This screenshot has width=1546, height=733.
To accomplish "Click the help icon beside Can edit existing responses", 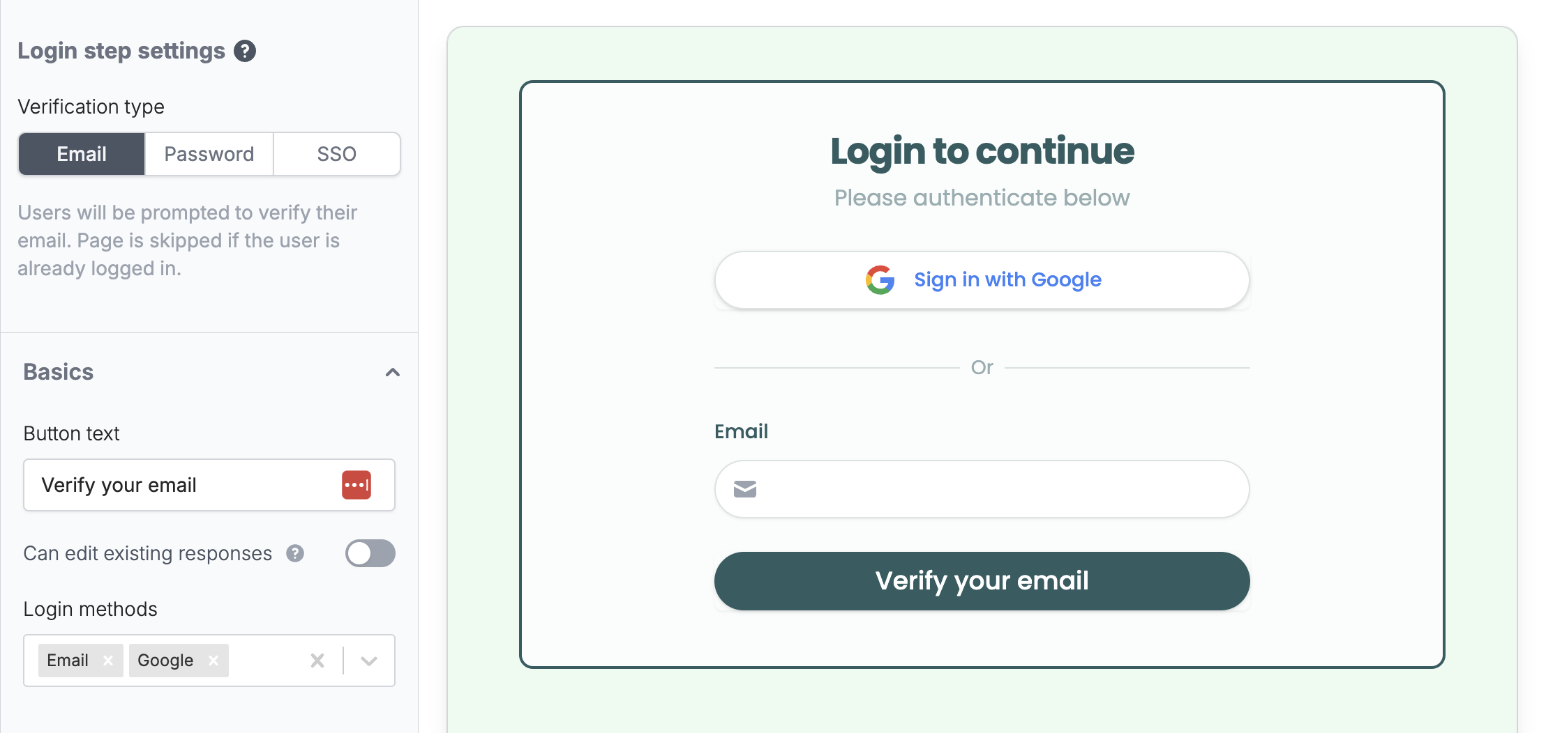I will click(x=295, y=553).
